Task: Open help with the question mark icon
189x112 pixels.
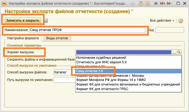Action: click(180, 21)
